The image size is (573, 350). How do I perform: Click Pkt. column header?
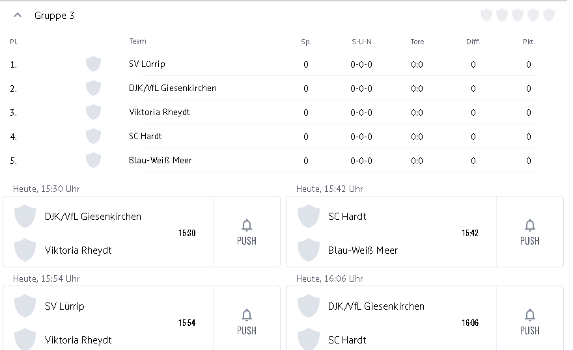529,42
